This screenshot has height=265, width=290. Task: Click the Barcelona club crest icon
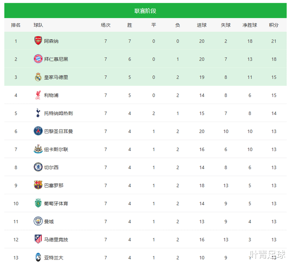[38, 185]
